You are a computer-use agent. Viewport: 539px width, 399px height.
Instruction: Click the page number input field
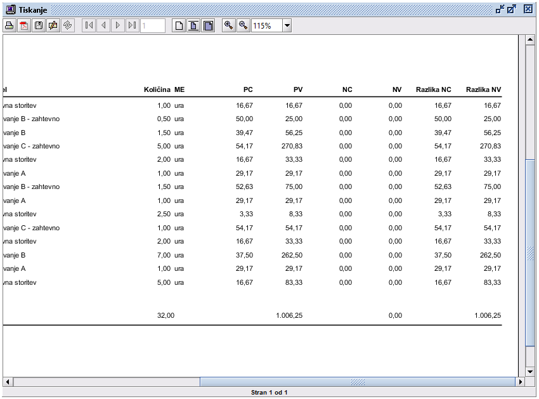point(153,25)
